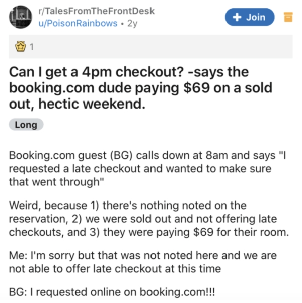The width and height of the screenshot is (302, 303).
Task: Select the "Long" post flair tag
Action: [26, 125]
